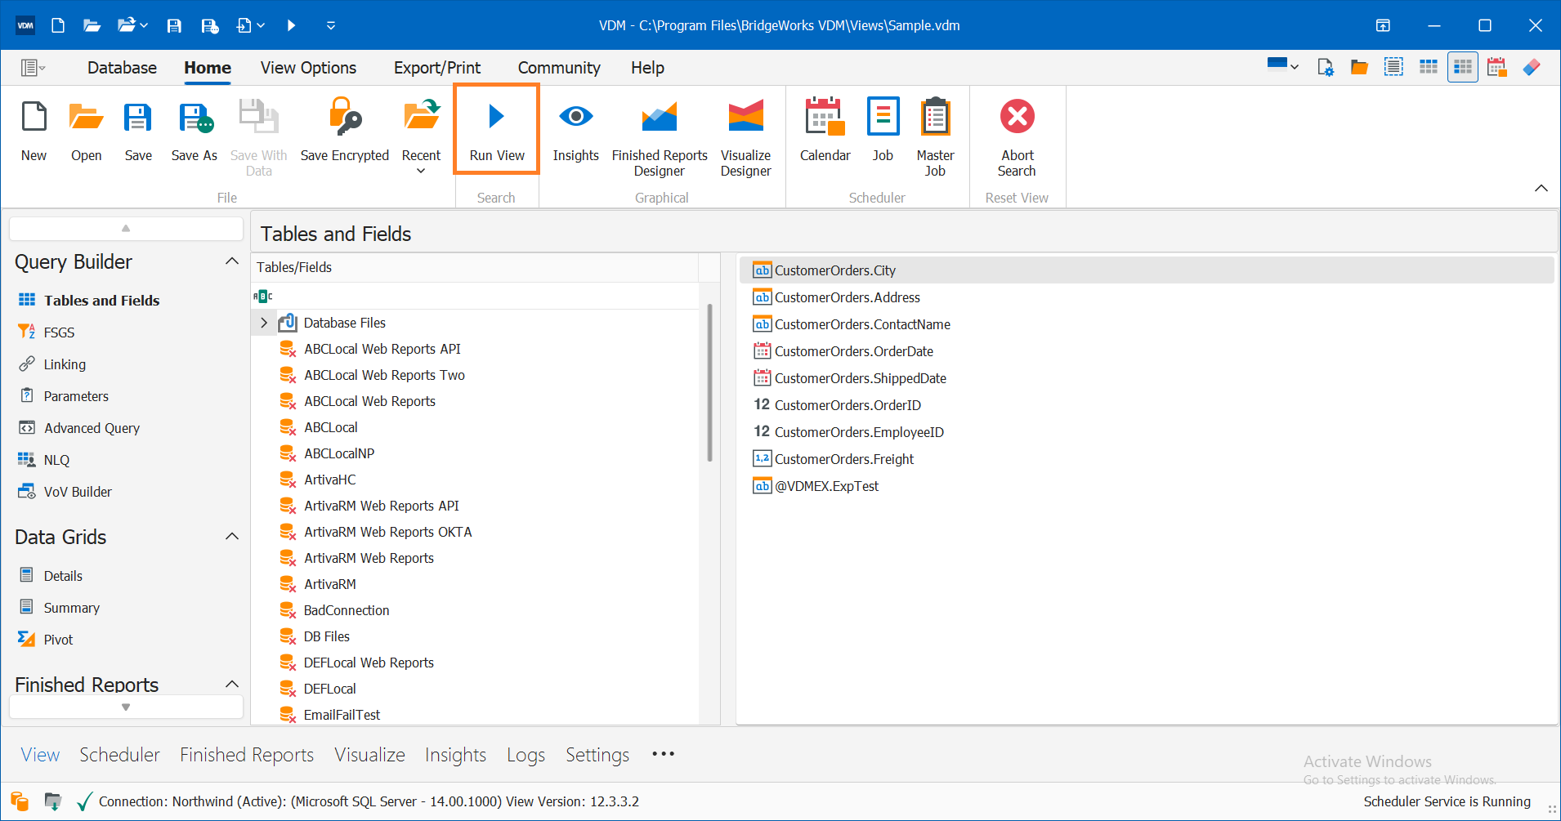1561x821 pixels.
Task: Open the color theme dropdown at top right
Action: tap(1282, 66)
